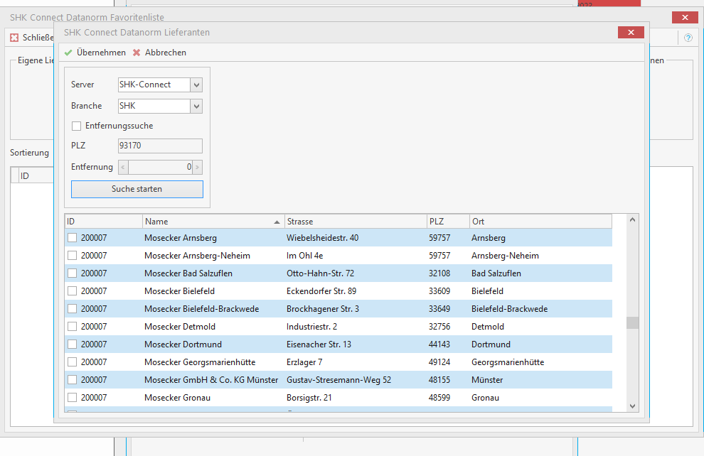Click the green Übernehmen checkmark icon

click(x=68, y=53)
